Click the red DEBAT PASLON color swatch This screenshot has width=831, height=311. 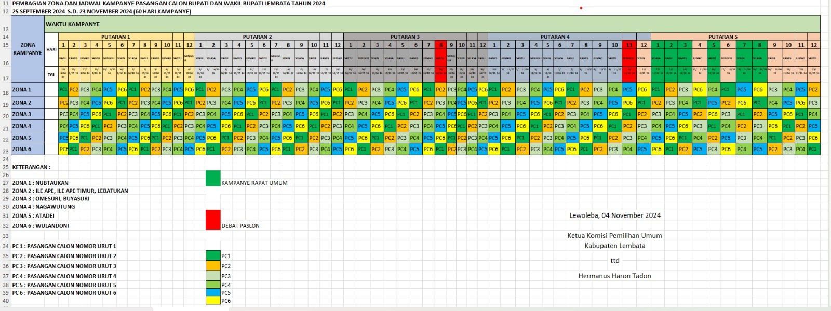tap(213, 220)
